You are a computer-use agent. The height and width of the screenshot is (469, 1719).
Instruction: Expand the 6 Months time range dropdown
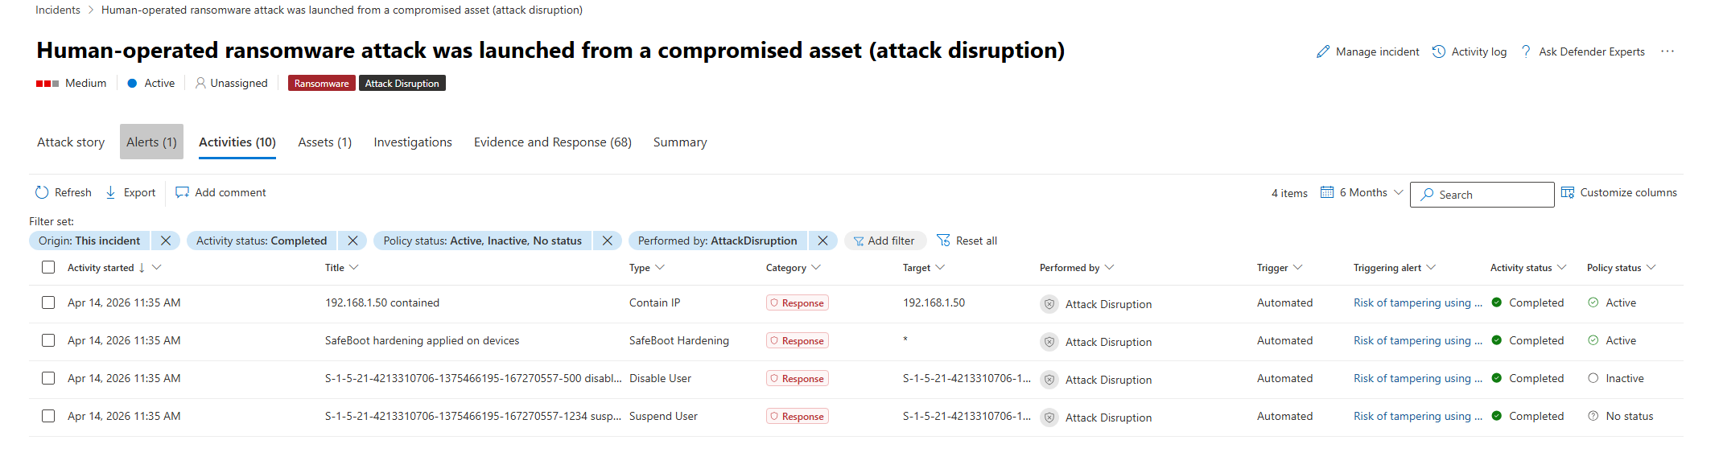(1362, 192)
